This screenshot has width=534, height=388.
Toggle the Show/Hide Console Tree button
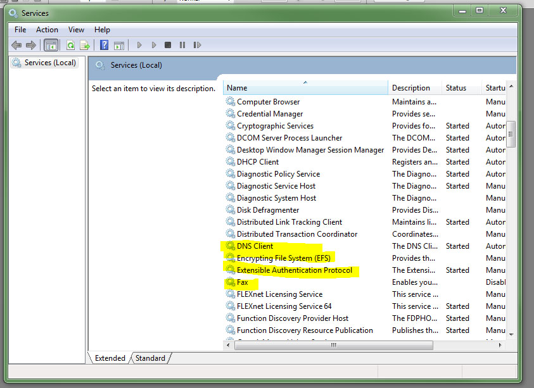click(51, 45)
